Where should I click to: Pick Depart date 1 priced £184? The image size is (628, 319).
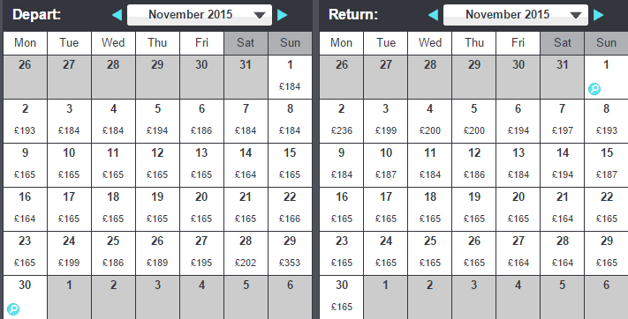290,78
